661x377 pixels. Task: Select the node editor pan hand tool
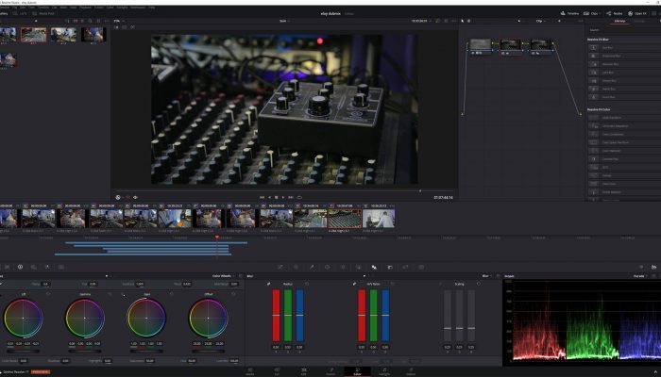coord(468,21)
